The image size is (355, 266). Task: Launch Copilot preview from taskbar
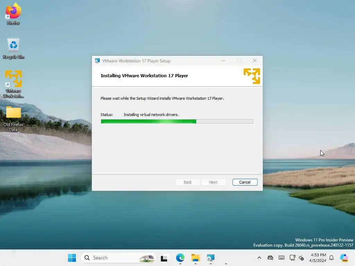click(x=344, y=258)
